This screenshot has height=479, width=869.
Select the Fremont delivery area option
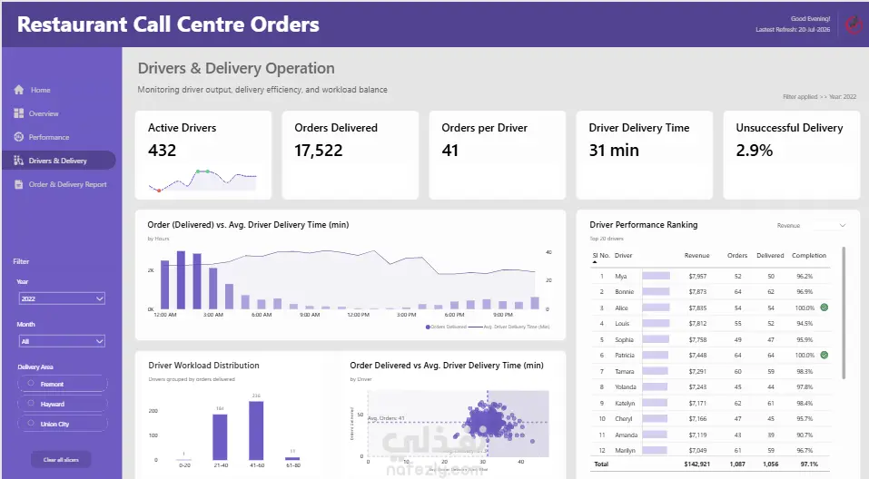click(63, 384)
